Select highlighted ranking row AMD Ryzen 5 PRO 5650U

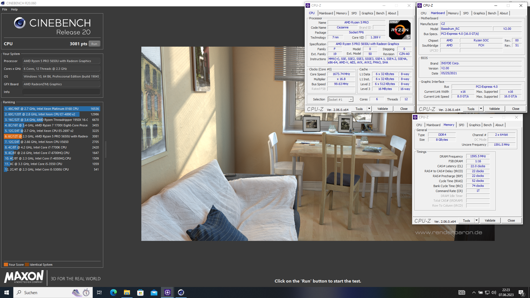click(x=52, y=136)
